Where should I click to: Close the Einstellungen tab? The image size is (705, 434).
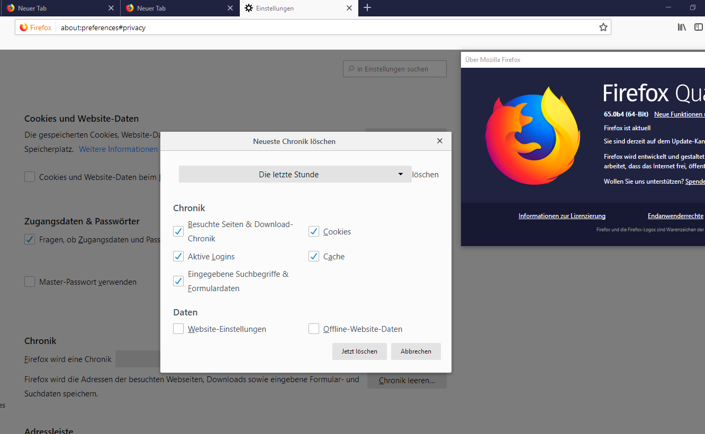[349, 8]
